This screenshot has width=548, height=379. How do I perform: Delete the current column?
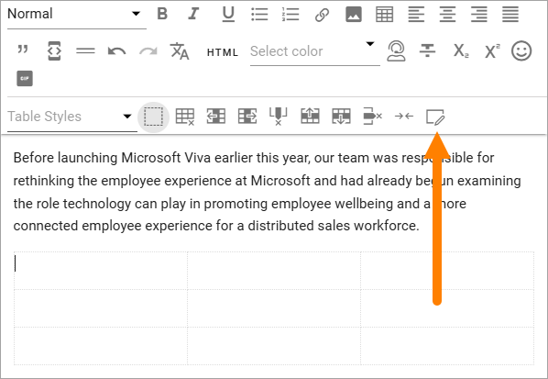click(x=279, y=117)
